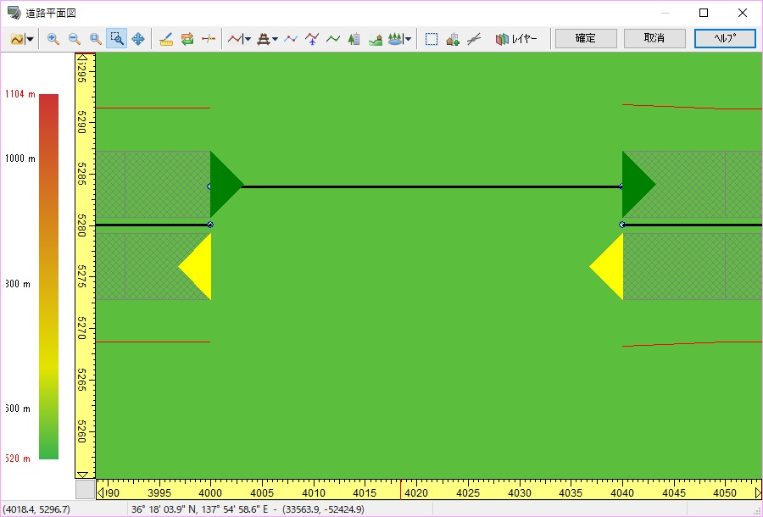Open the レイヤー layers button
Viewport: 763px width, 517px height.
click(516, 39)
